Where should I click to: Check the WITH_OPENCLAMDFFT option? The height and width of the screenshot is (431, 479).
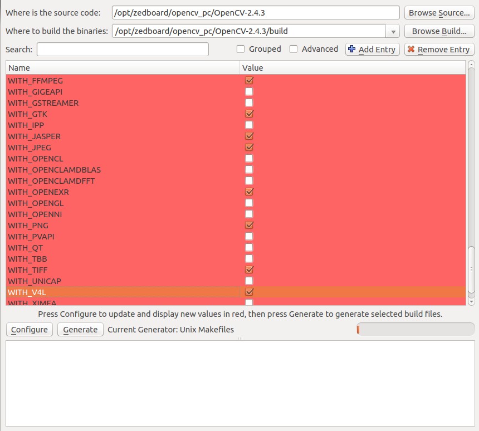(x=250, y=180)
